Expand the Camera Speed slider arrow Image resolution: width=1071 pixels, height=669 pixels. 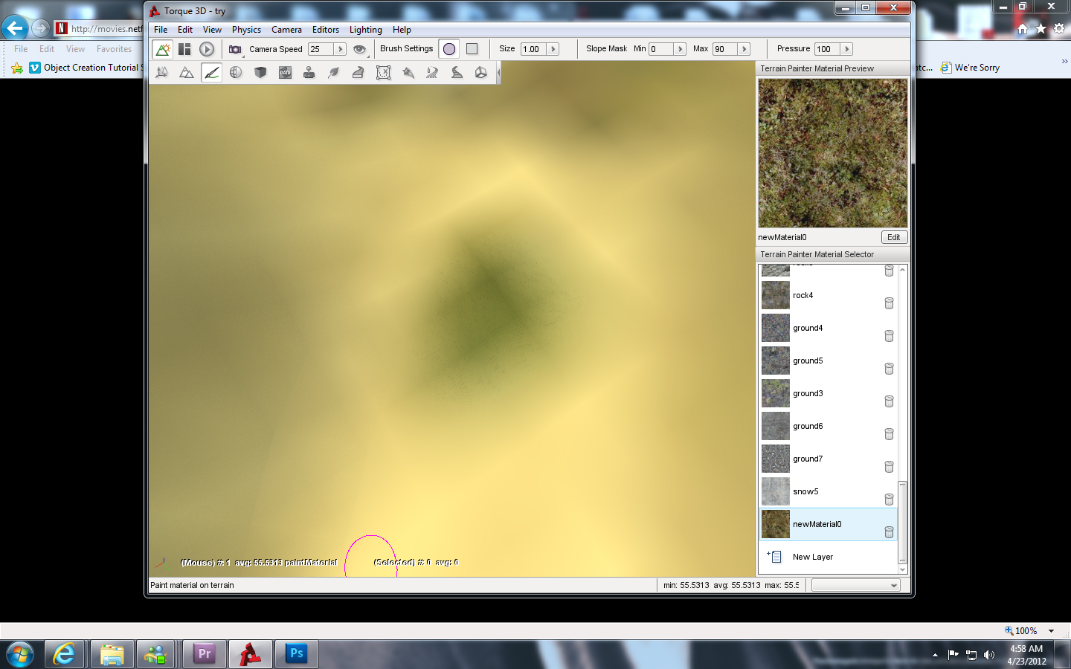pyautogui.click(x=340, y=49)
